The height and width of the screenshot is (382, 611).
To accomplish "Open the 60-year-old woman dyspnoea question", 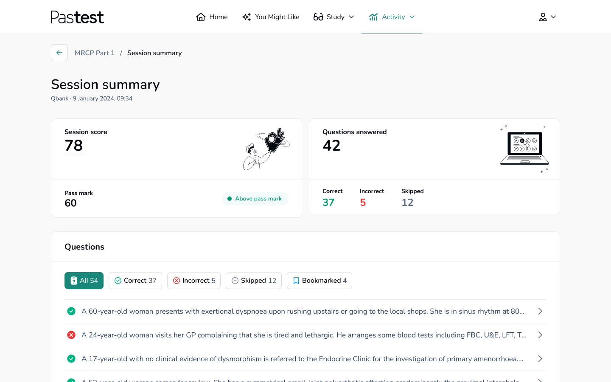I will (x=303, y=311).
